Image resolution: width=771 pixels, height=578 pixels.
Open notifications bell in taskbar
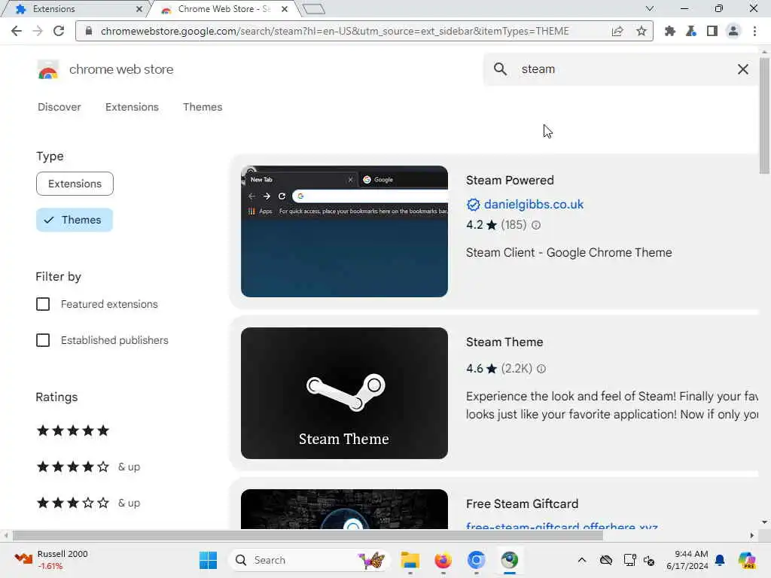(x=720, y=560)
